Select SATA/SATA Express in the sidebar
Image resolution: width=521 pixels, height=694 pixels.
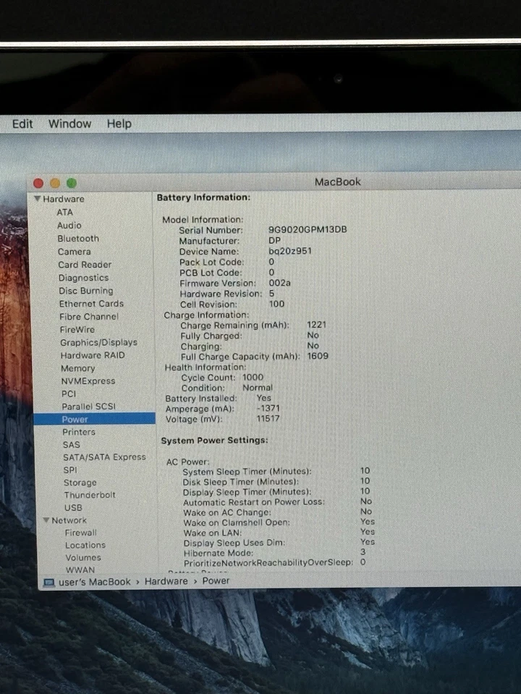(104, 457)
